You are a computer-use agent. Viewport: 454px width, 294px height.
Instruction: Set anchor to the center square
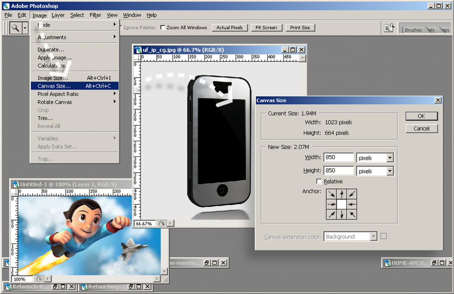pos(342,204)
